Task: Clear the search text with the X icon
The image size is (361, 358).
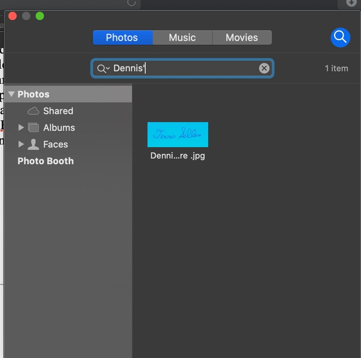Action: point(264,68)
